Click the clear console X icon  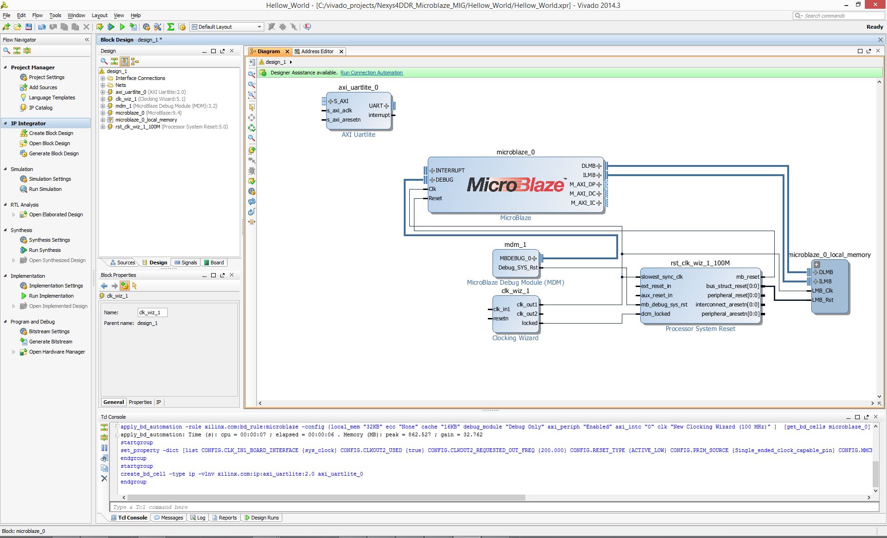(x=104, y=478)
